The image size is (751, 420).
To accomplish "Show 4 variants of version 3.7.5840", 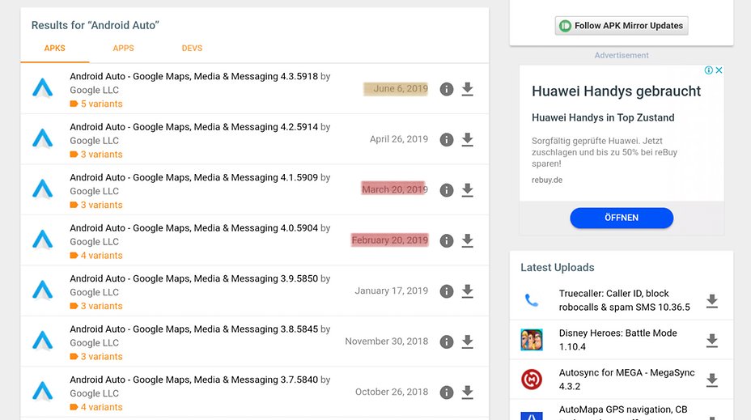I will tap(96, 407).
